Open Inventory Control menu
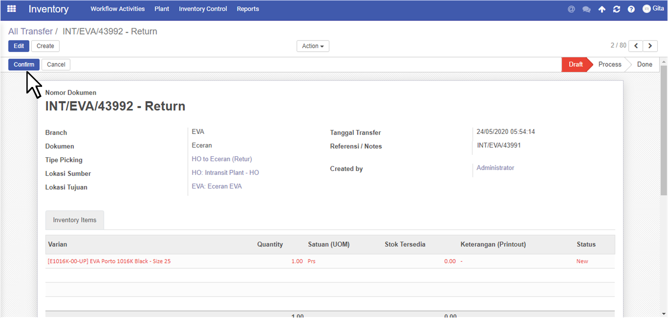The width and height of the screenshot is (668, 318). pos(203,9)
